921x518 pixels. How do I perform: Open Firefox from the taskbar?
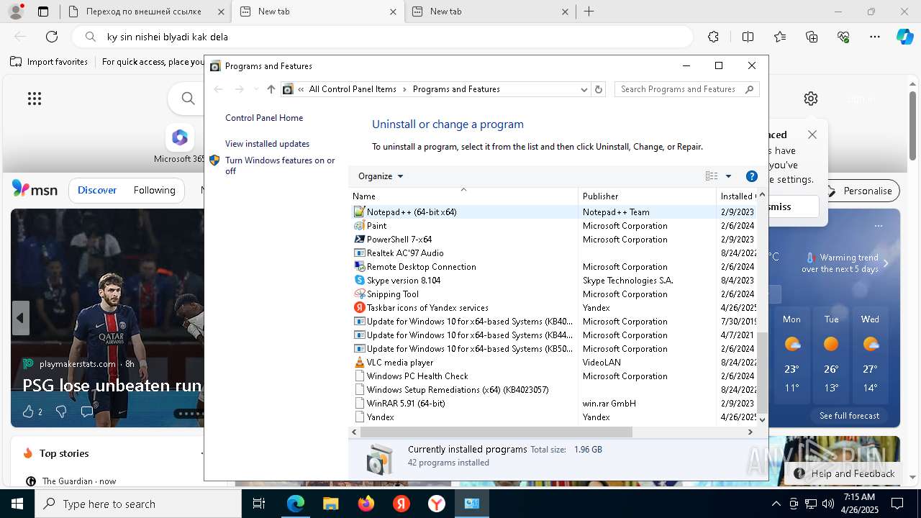point(366,504)
